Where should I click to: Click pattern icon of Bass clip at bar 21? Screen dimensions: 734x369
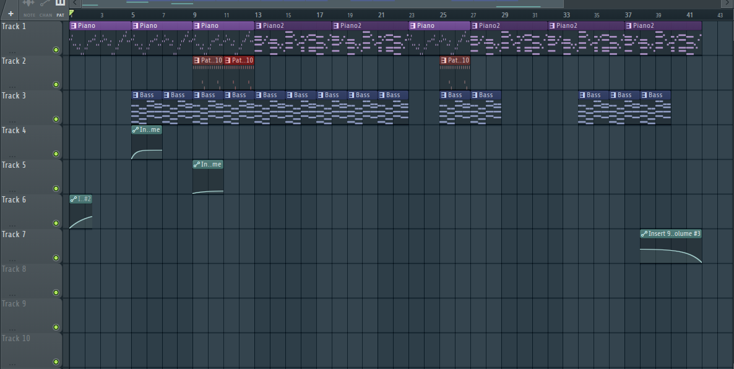coord(381,95)
